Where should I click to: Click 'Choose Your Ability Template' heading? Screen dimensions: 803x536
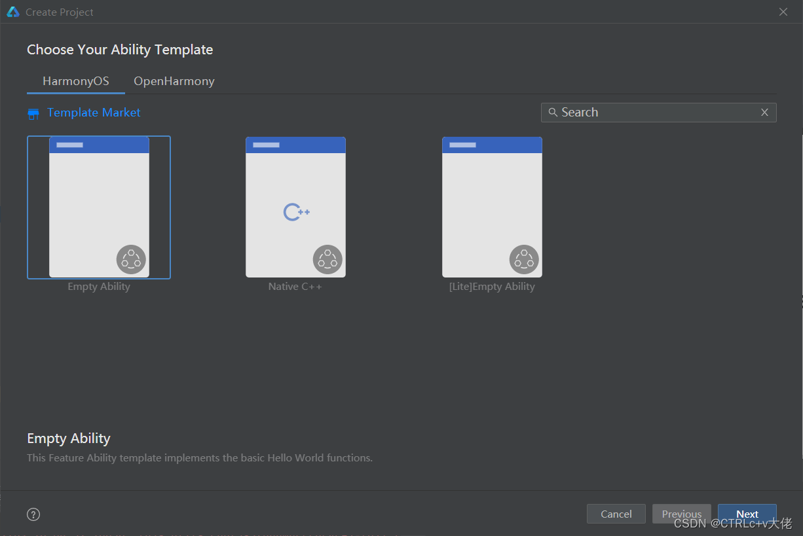120,50
